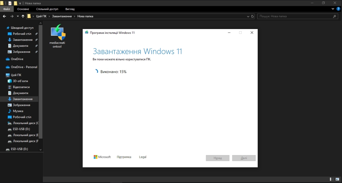This screenshot has width=342, height=183.
Task: Click the Підтримка link in Windows 11 setup
Action: tap(124, 157)
